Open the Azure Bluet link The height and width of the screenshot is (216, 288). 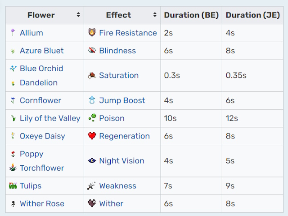(x=42, y=51)
